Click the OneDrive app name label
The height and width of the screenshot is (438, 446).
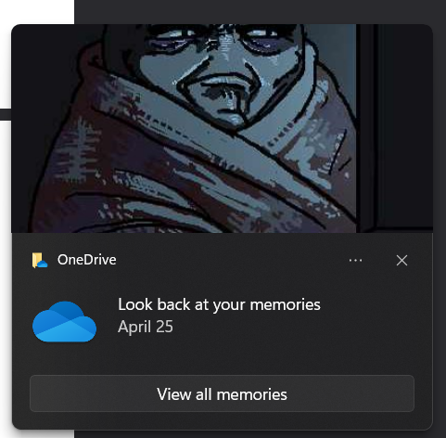(87, 260)
